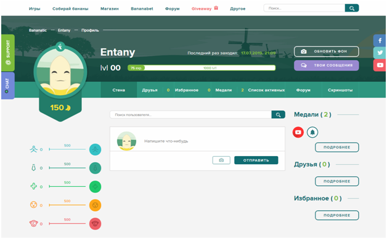Screen dimensions: 387x239
Task: Open the Chat side tab
Action: coord(8,85)
